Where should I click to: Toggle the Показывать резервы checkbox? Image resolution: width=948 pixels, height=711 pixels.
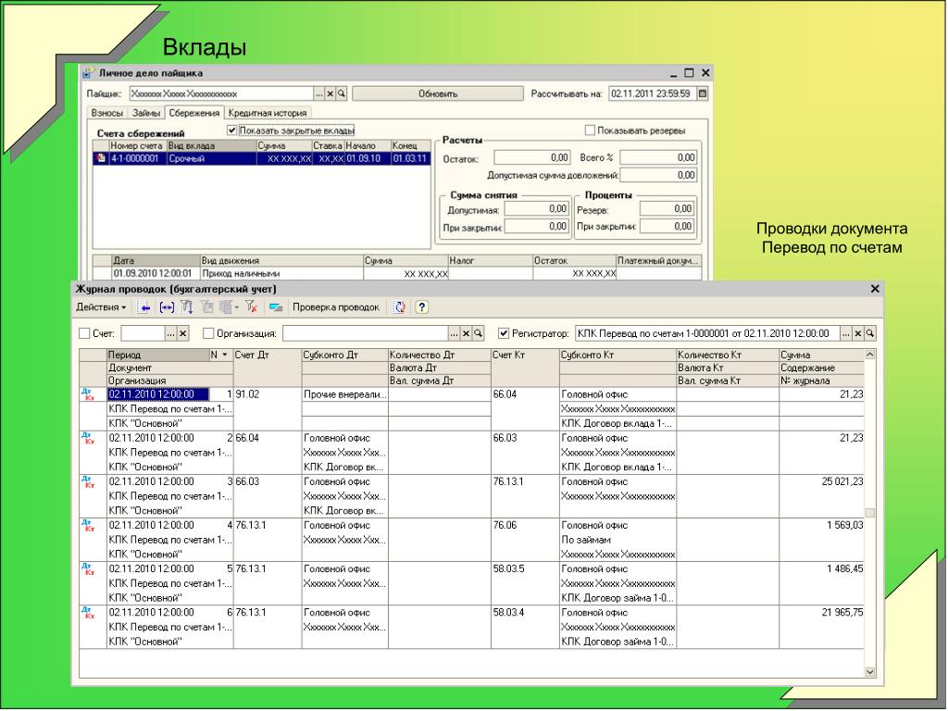(x=590, y=131)
